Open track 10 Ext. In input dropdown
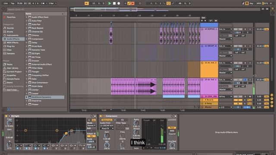Viewport: 276px width, 155px height. tap(226, 29)
